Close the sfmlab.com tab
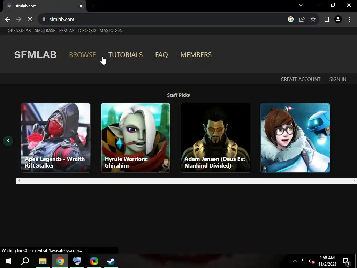 pos(81,6)
